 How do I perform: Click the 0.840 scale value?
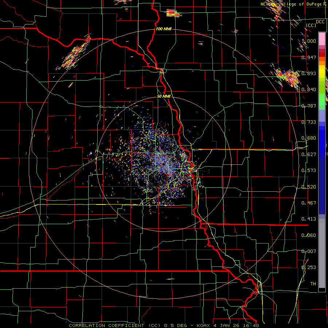309,90
